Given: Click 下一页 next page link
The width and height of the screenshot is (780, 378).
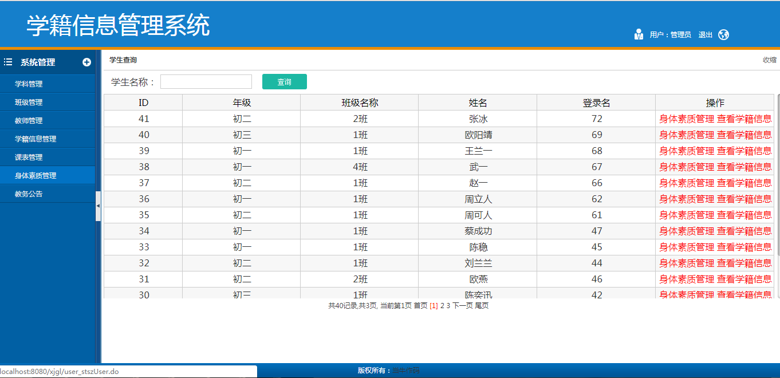Looking at the screenshot, I should 463,306.
